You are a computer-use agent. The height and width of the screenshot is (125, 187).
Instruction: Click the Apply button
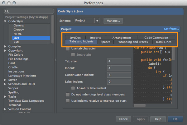141,119
